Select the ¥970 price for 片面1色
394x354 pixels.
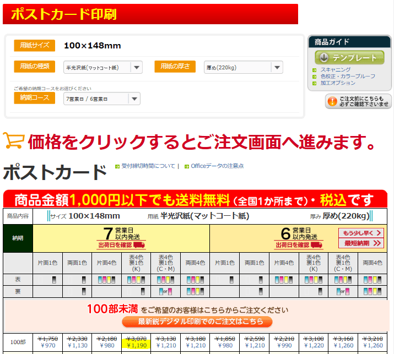pyautogui.click(x=47, y=346)
